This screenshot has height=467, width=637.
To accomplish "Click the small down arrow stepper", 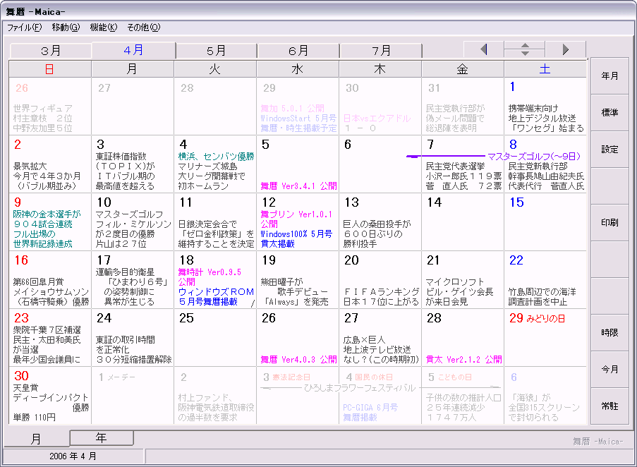I will pyautogui.click(x=524, y=54).
